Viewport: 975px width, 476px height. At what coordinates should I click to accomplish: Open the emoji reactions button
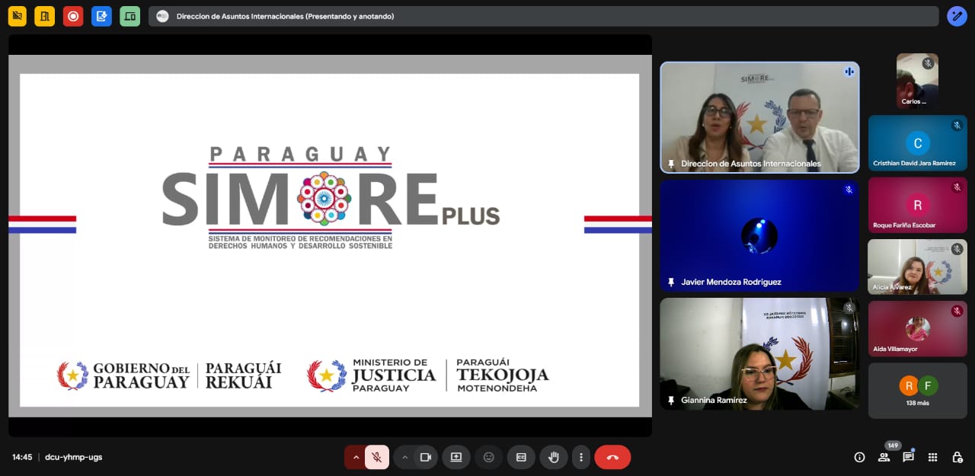[x=489, y=457]
